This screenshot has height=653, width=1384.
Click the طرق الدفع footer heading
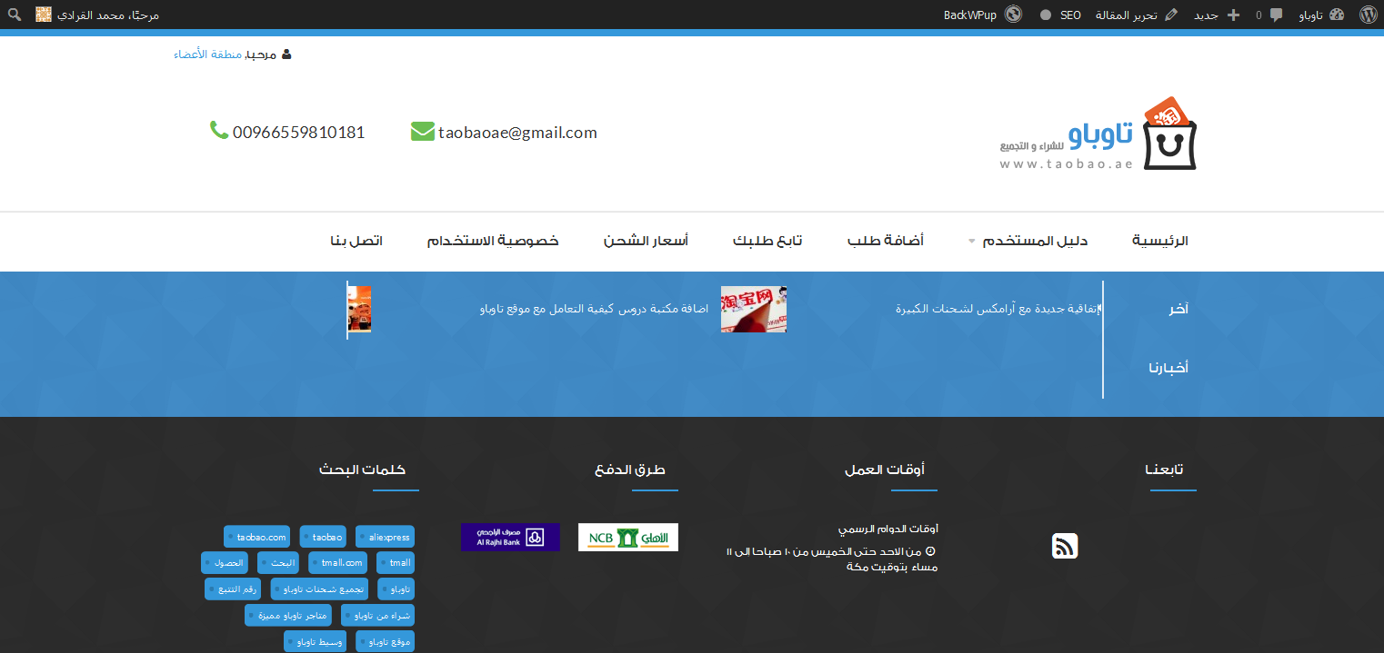click(x=630, y=470)
